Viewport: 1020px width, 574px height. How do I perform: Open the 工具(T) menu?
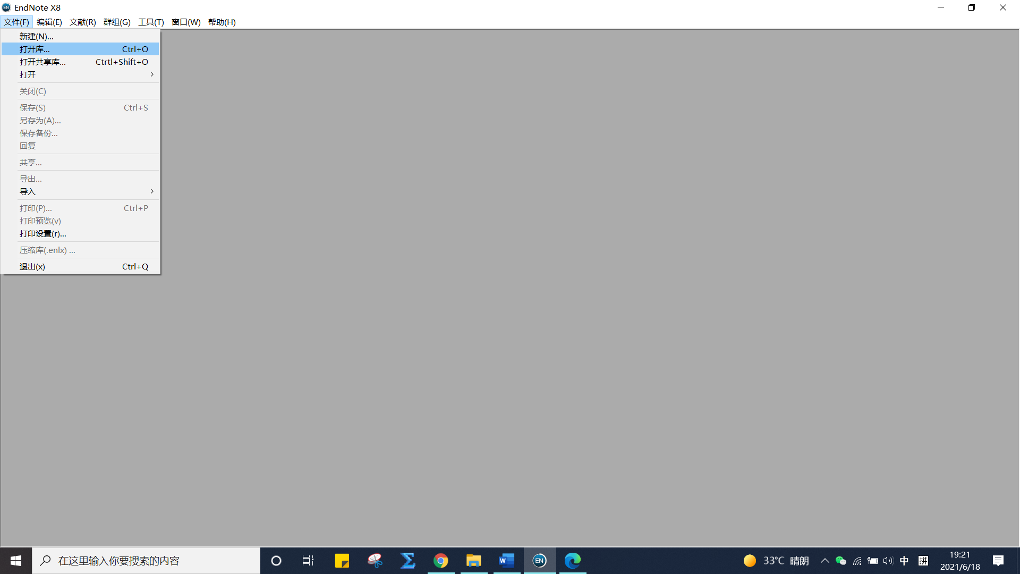tap(151, 22)
